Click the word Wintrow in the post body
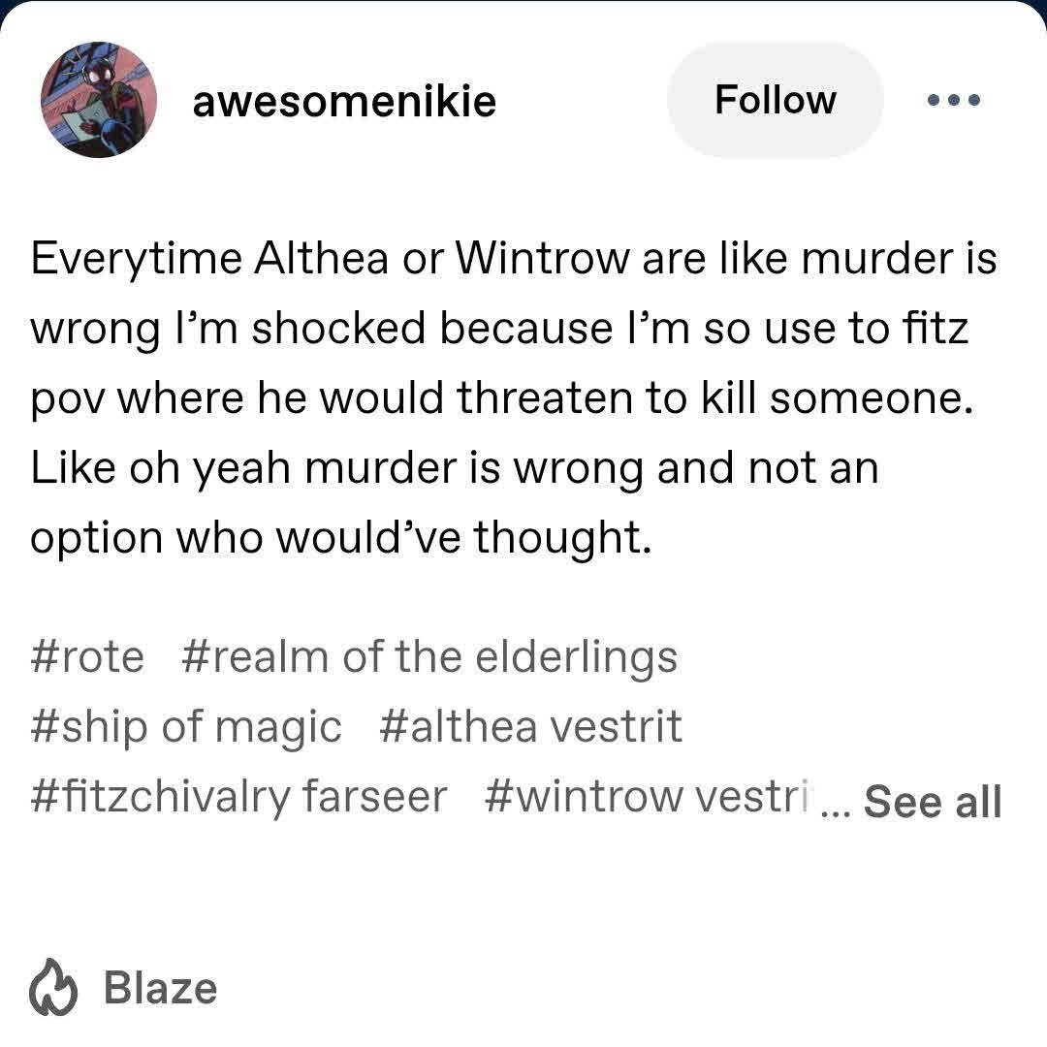The image size is (1047, 1047). click(542, 258)
